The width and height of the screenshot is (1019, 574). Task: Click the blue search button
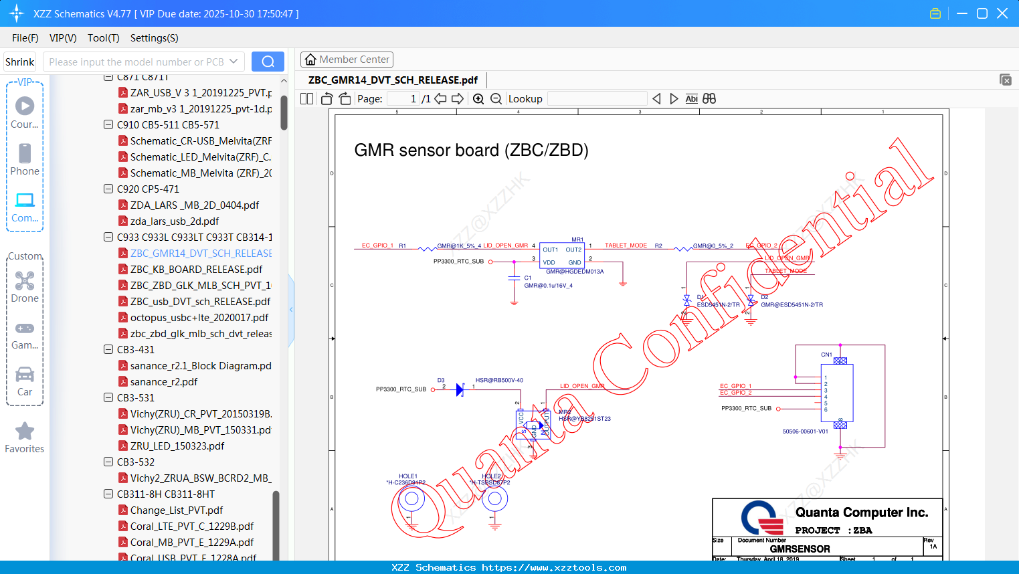pyautogui.click(x=268, y=62)
